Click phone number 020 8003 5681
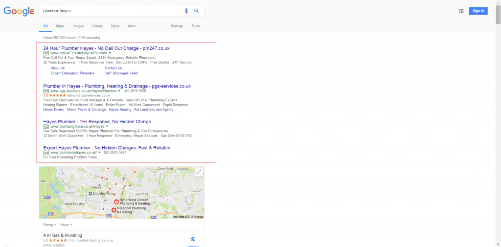 point(115,153)
